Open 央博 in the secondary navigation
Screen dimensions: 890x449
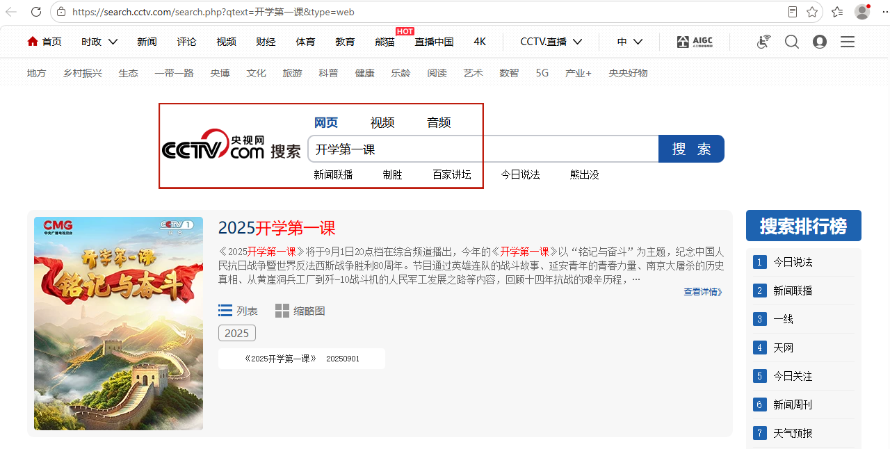(x=220, y=73)
